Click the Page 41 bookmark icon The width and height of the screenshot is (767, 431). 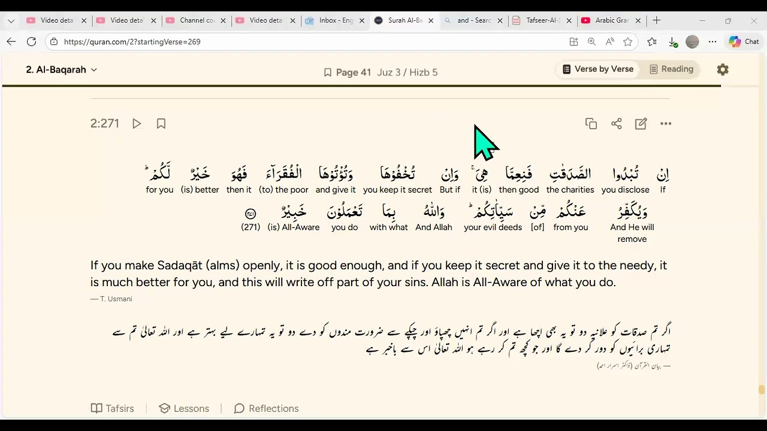coord(327,72)
